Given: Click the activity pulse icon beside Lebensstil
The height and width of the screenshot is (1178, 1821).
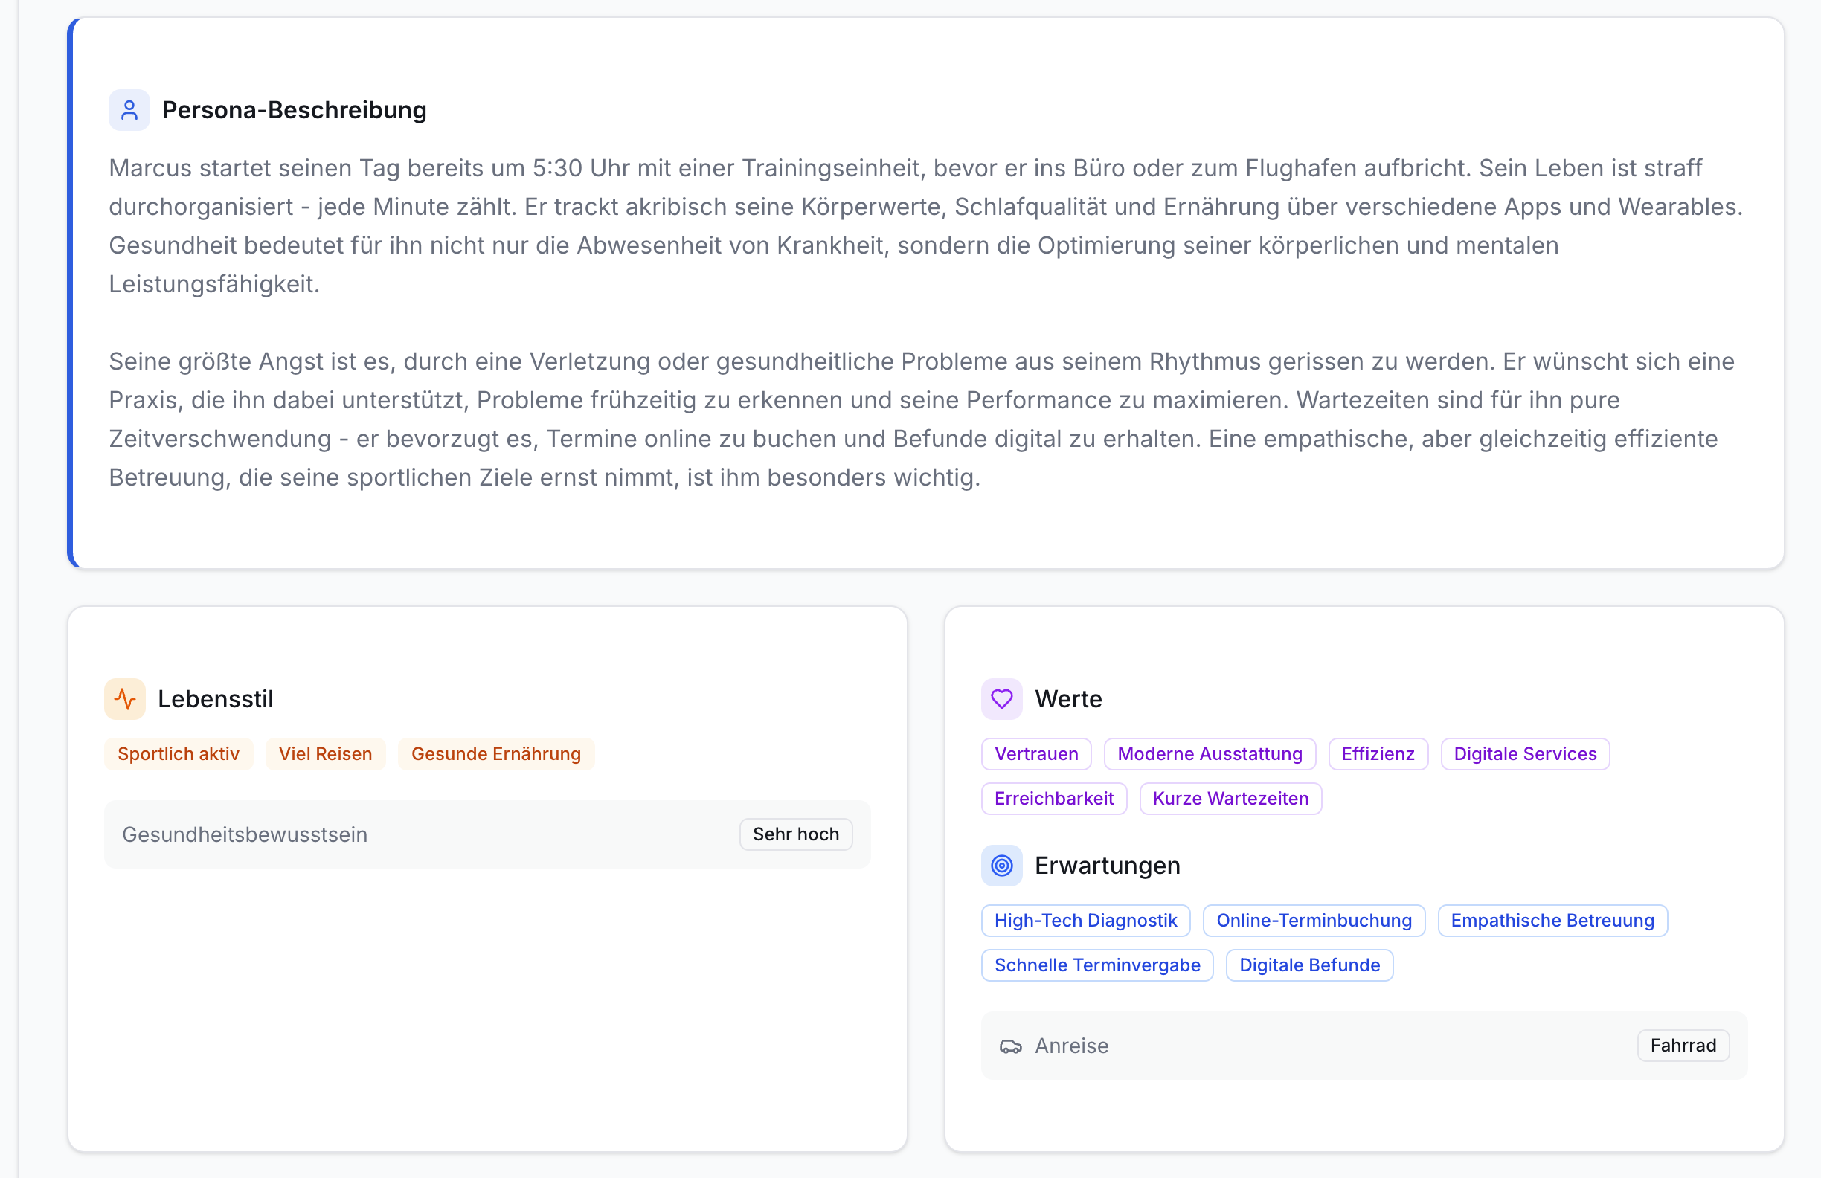Looking at the screenshot, I should (125, 698).
